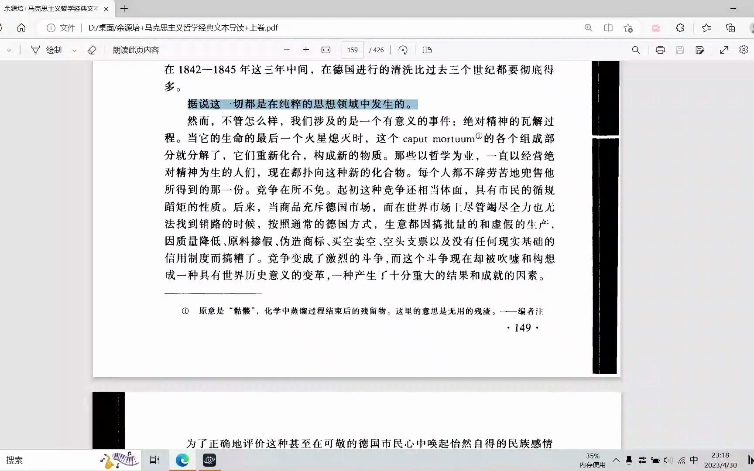
Task: Expand the 绘制 pen options dropdown
Action: (74, 51)
